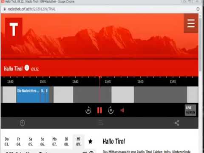Jump to the 13:45 timeline mark
This screenshot has width=204, height=153.
[x=108, y=82]
